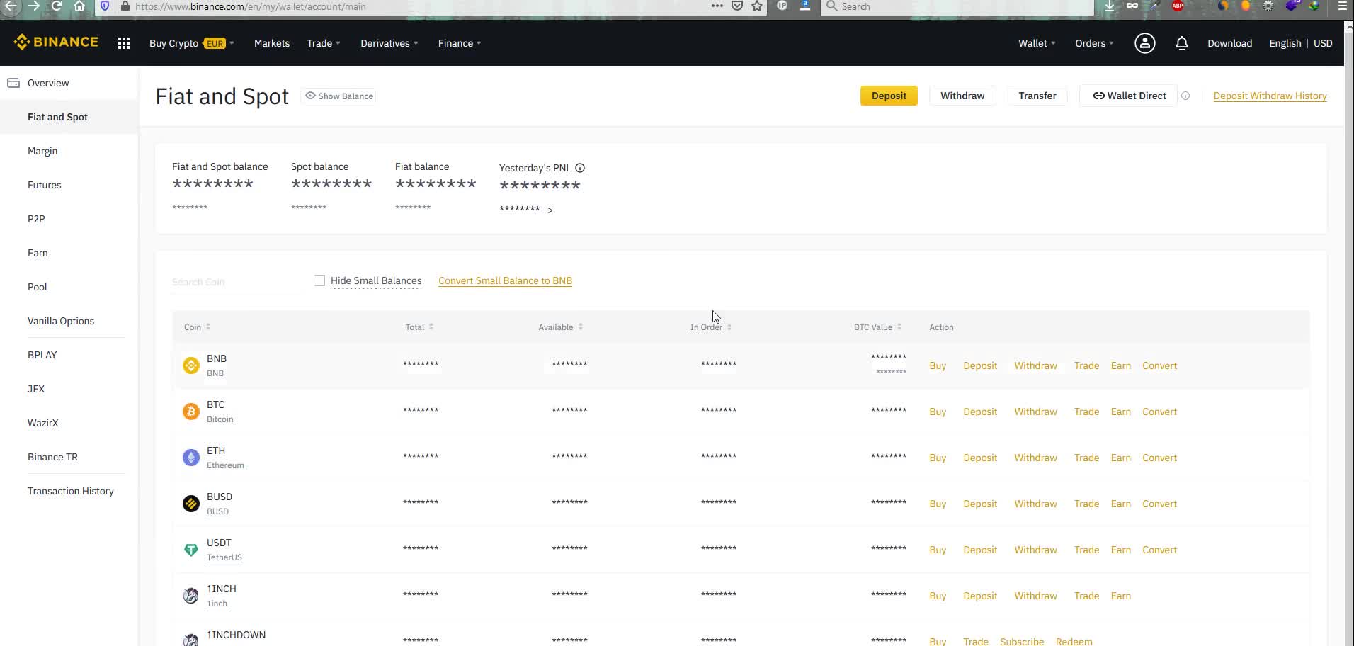Open the user account profile icon
Image resolution: width=1354 pixels, height=646 pixels.
point(1144,43)
